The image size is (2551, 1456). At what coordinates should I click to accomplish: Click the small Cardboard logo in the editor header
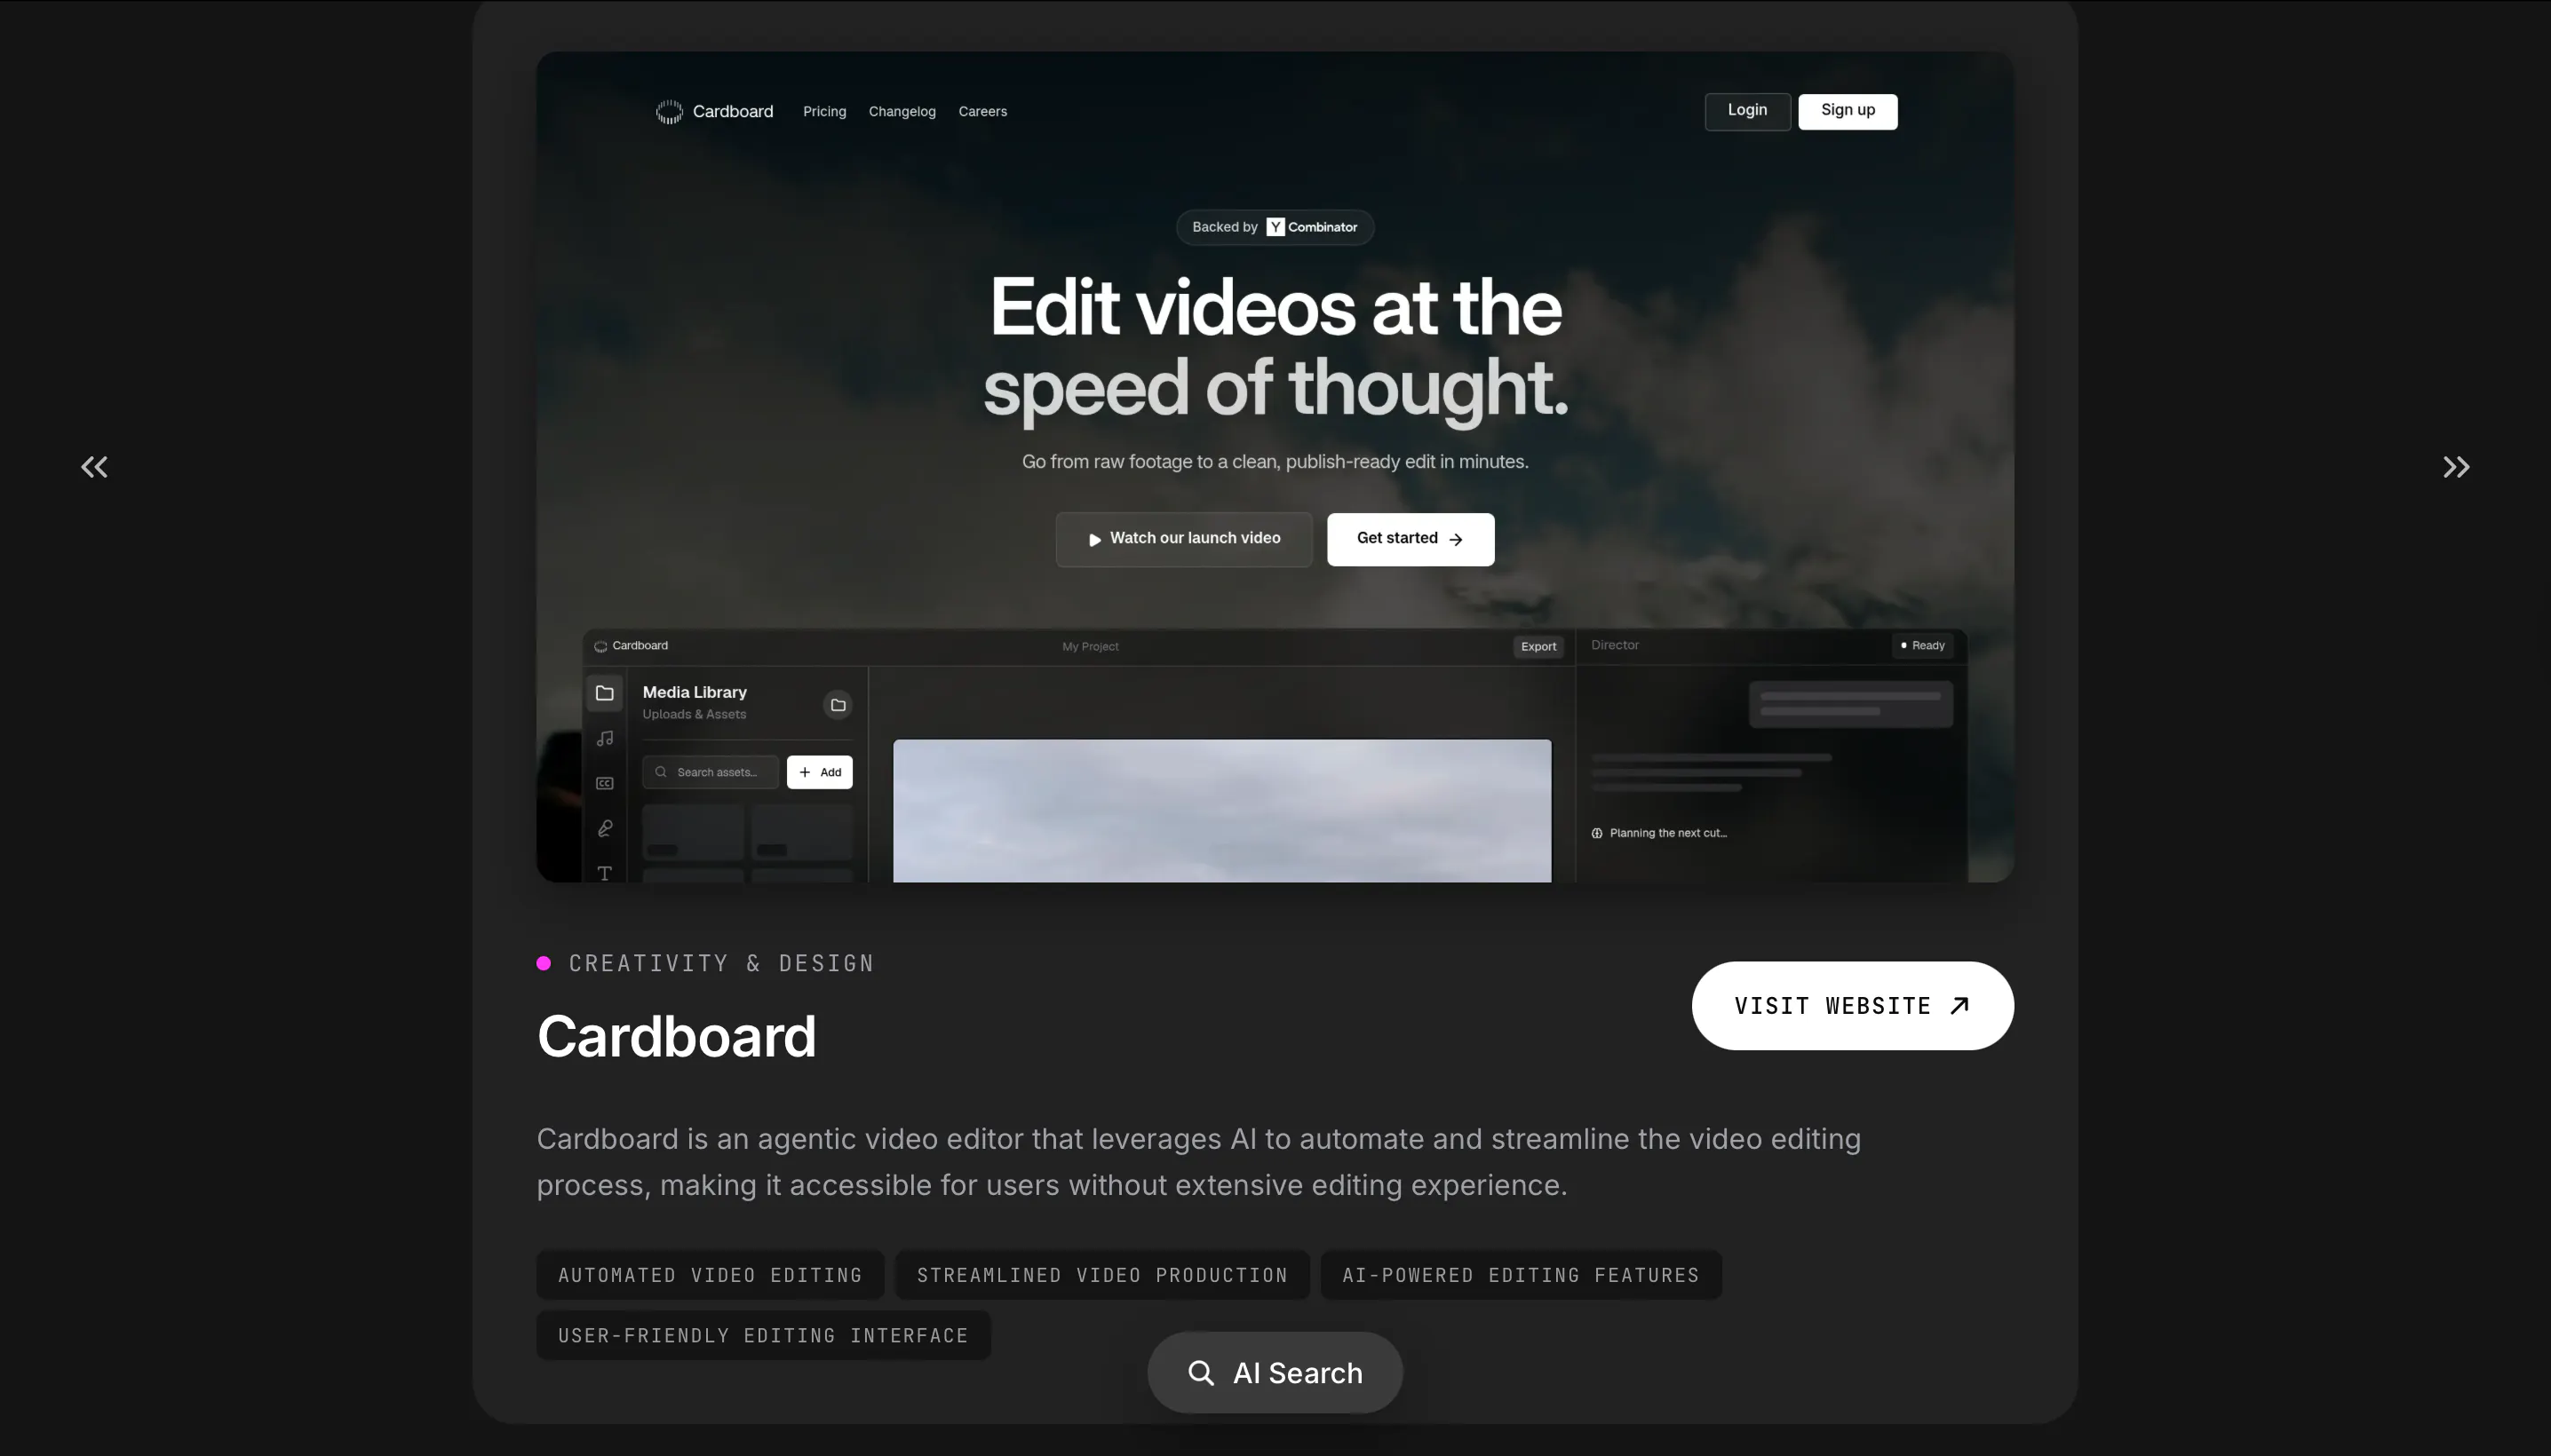pyautogui.click(x=600, y=646)
